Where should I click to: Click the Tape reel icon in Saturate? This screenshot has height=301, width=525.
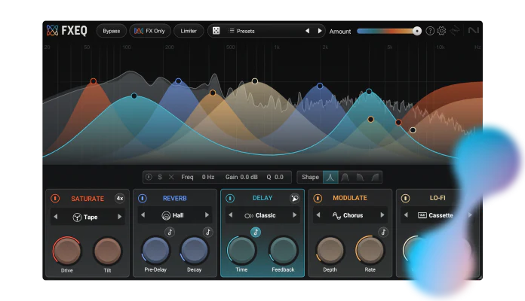pos(77,217)
